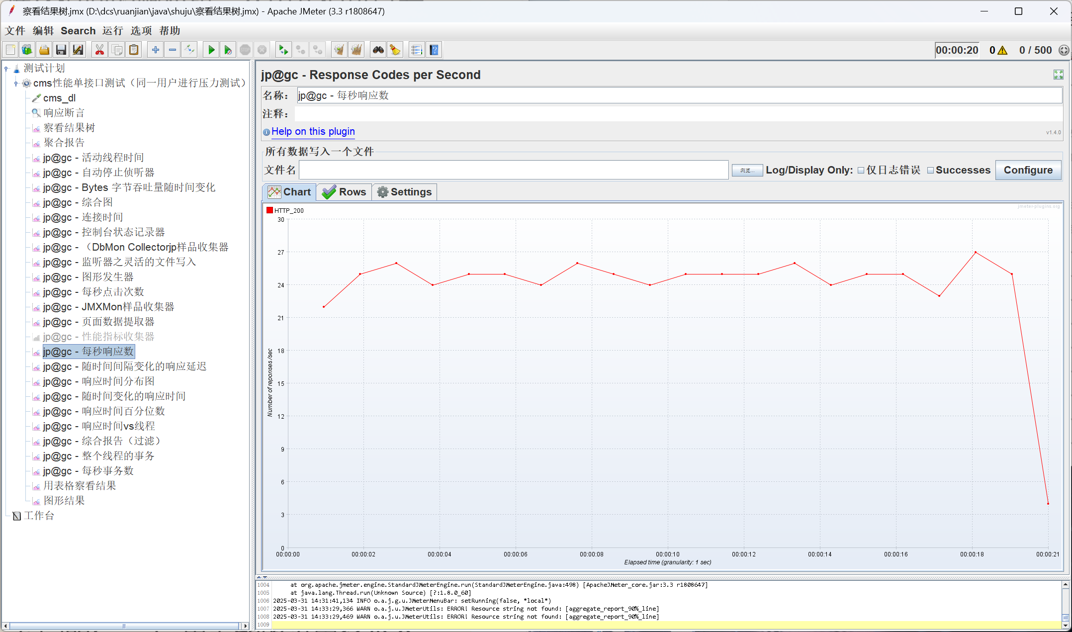Click into the 文件名 input field
Screen dimensions: 1072x632
tap(514, 170)
